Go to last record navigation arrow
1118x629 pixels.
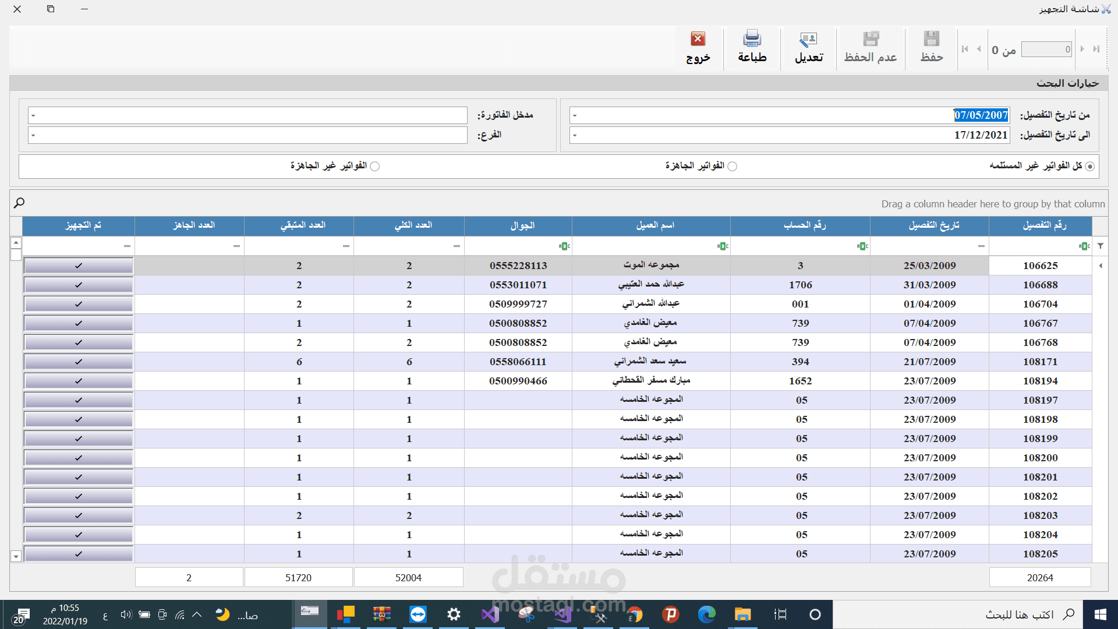[1096, 50]
